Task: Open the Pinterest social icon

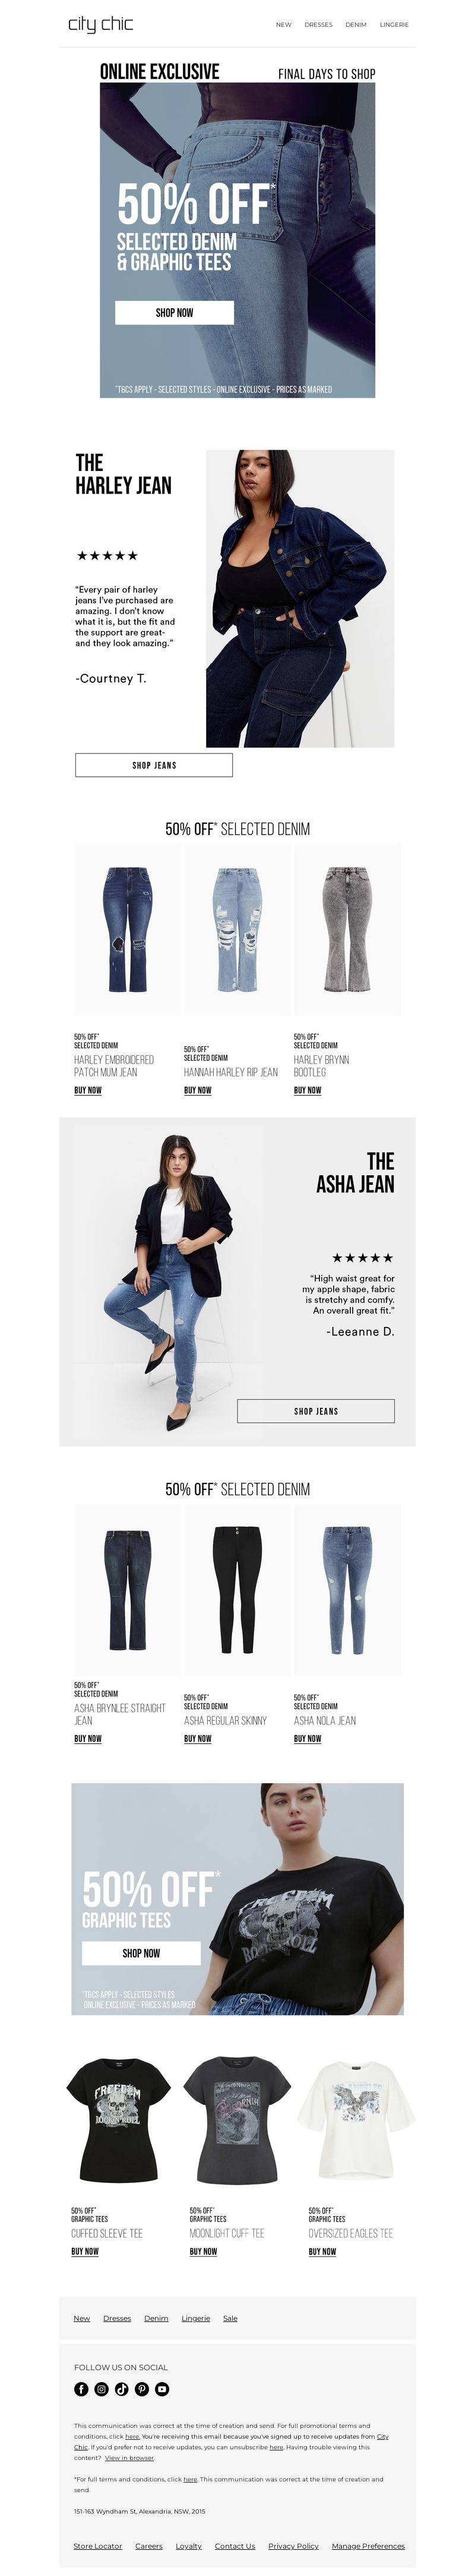Action: coord(142,2389)
